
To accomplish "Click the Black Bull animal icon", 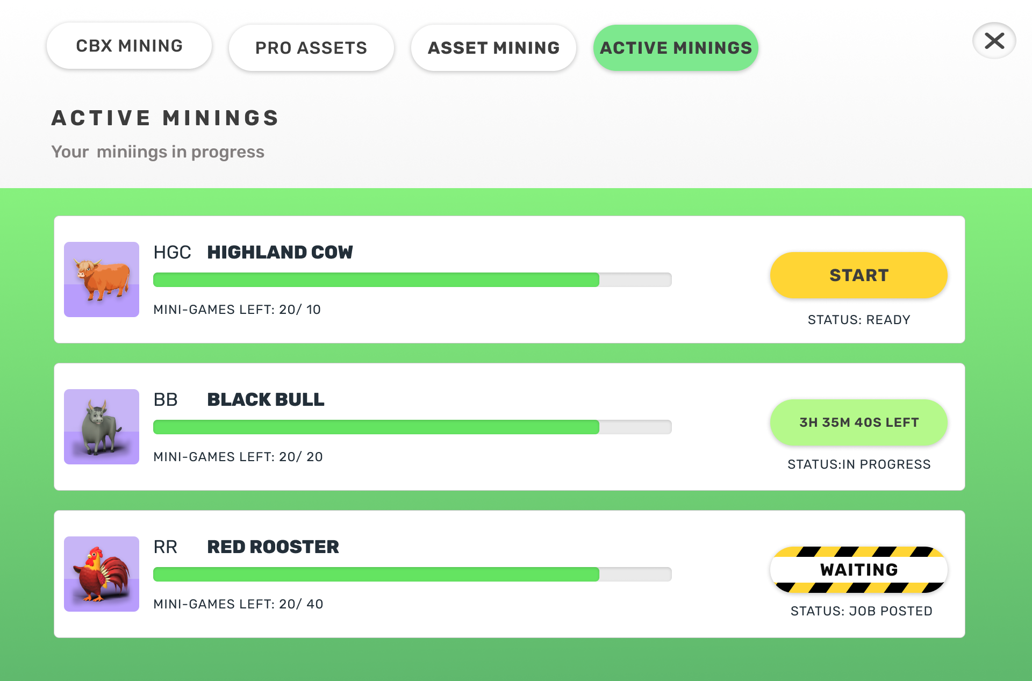I will tap(102, 427).
